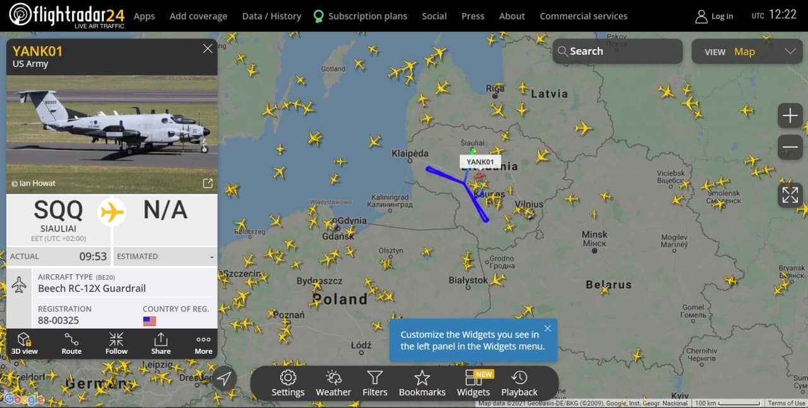Click the Search flights field

[x=617, y=51]
